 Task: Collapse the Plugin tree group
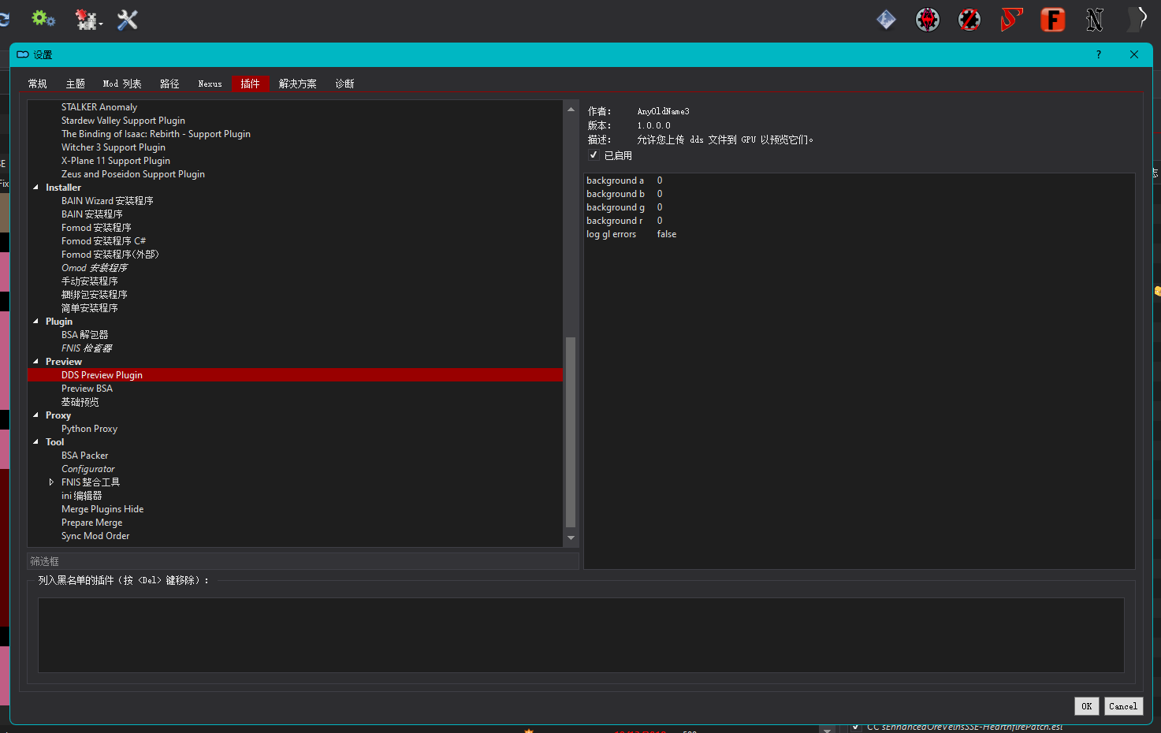click(x=35, y=322)
